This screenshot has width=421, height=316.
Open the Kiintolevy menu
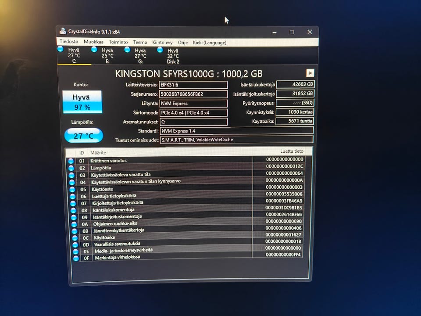coord(162,43)
